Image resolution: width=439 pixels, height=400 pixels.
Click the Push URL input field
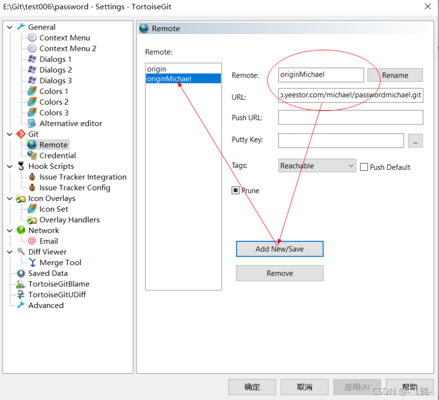(x=350, y=117)
